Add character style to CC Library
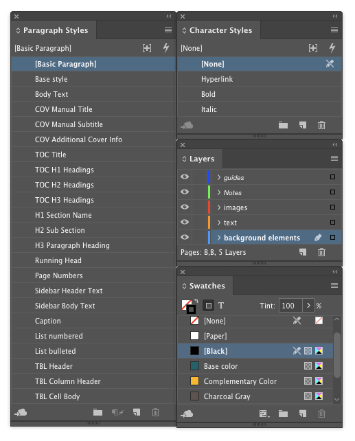 187,125
